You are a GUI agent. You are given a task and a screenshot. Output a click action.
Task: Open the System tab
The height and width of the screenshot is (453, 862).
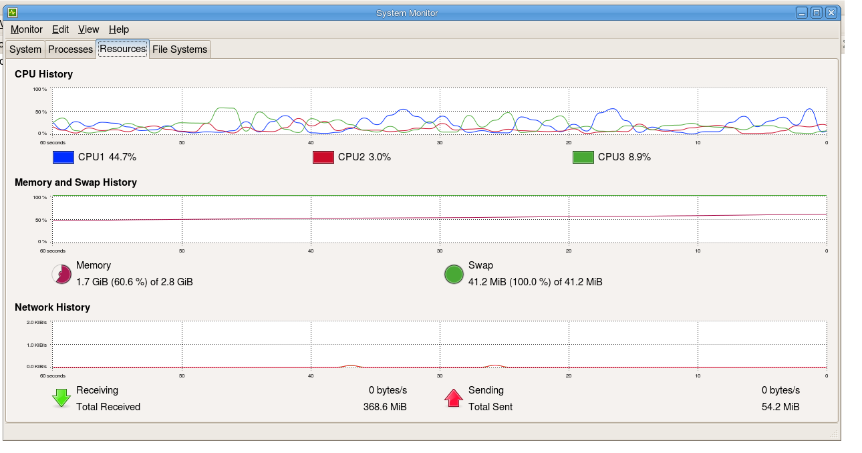click(x=25, y=49)
